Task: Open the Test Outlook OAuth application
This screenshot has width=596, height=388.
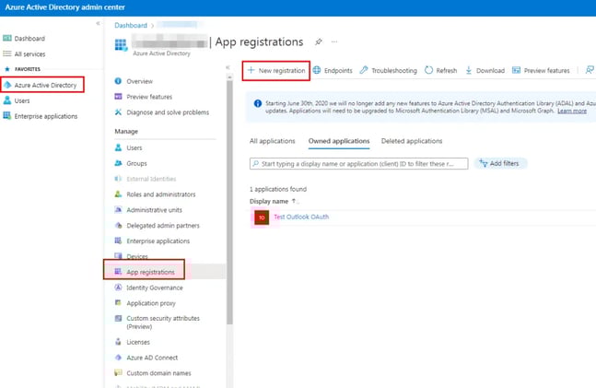Action: [300, 217]
